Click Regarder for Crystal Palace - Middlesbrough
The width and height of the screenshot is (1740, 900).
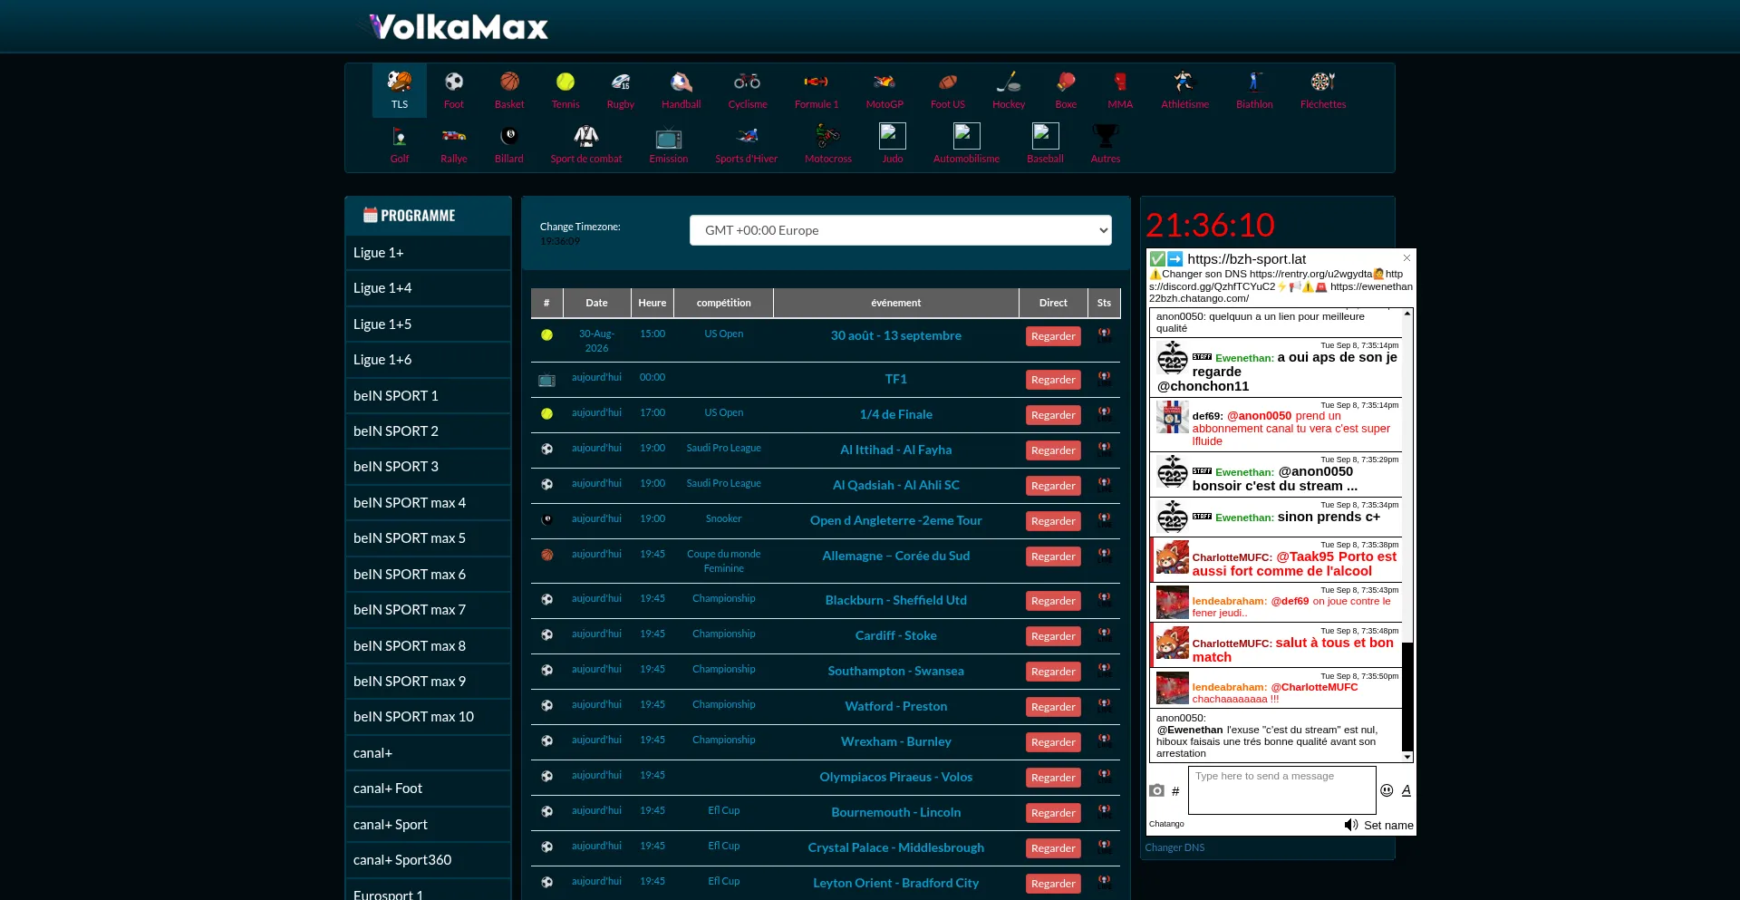coord(1053,848)
